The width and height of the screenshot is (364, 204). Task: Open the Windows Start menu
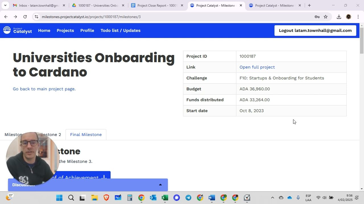point(59,197)
